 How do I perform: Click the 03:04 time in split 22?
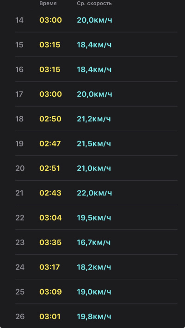click(50, 218)
